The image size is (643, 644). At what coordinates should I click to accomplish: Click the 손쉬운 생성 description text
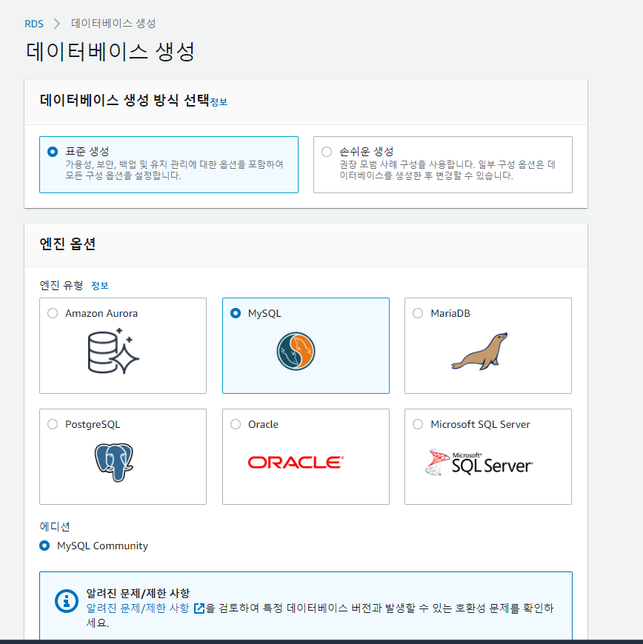point(447,170)
